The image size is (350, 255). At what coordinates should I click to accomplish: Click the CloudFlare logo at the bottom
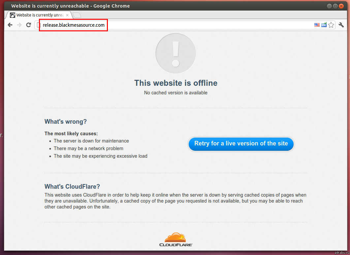tap(176, 239)
